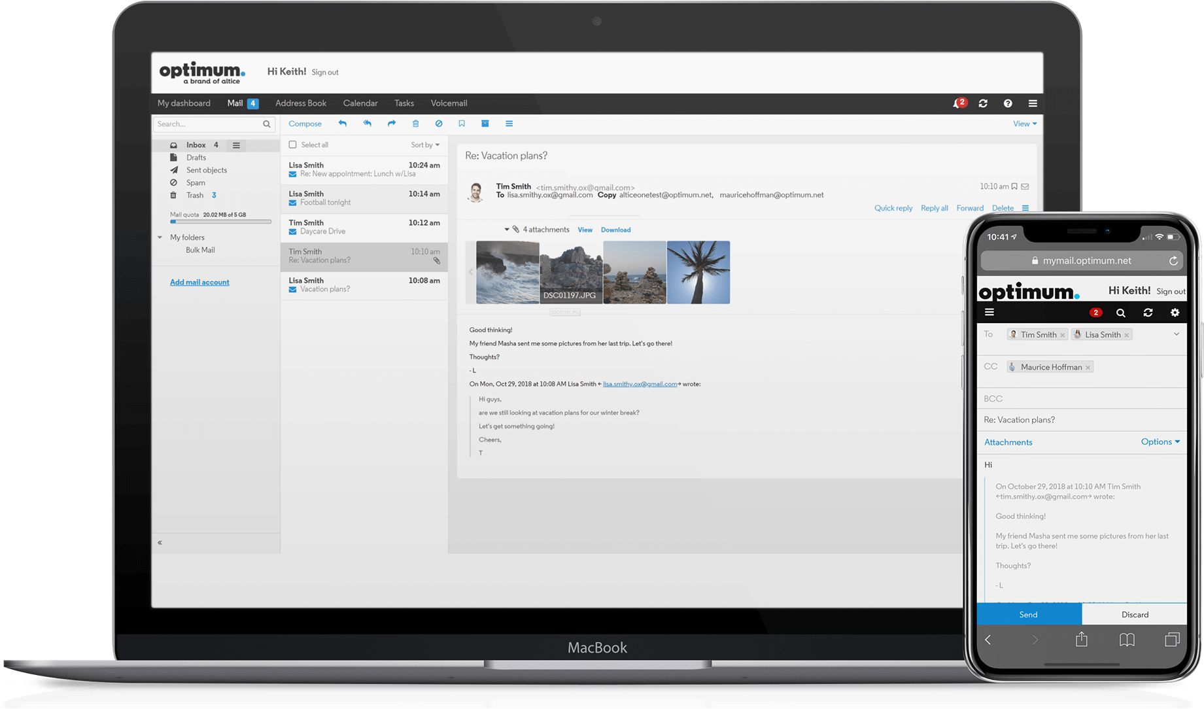Collapse the My folders tree
Image resolution: width=1204 pixels, height=709 pixels.
[x=160, y=237]
